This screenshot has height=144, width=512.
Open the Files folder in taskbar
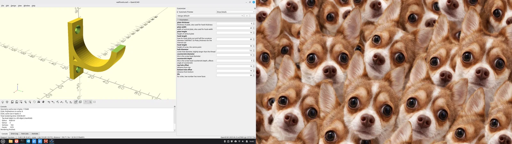[11, 141]
